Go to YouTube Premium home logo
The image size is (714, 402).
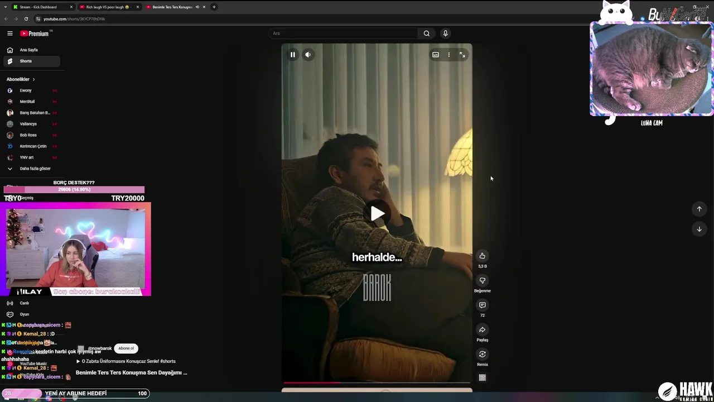[35, 33]
